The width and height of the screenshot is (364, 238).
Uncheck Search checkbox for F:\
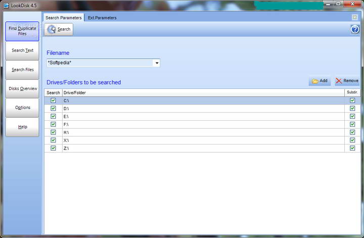(53, 124)
